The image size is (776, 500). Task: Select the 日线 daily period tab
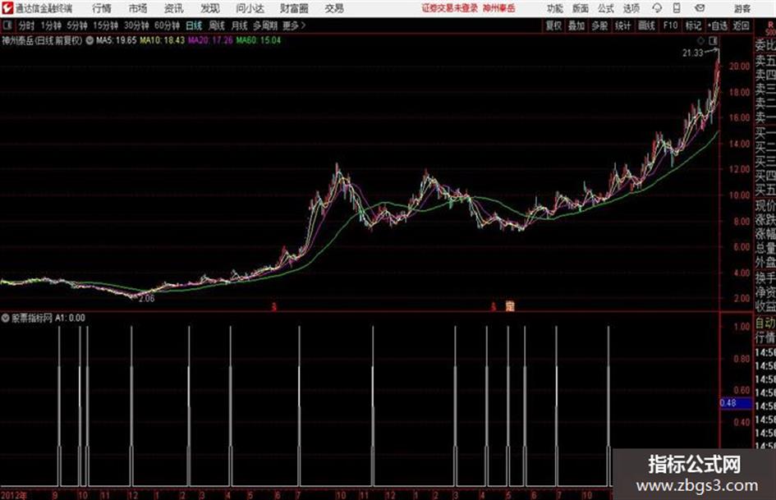(194, 25)
